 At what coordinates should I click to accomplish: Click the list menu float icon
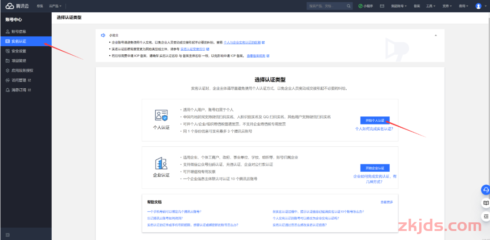tap(486, 216)
